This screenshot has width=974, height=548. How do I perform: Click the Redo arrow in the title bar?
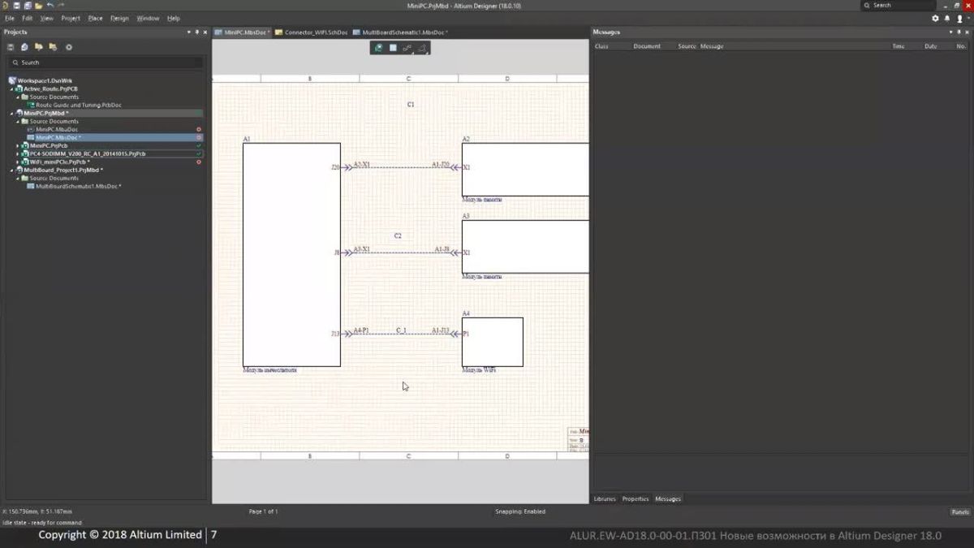click(x=60, y=5)
